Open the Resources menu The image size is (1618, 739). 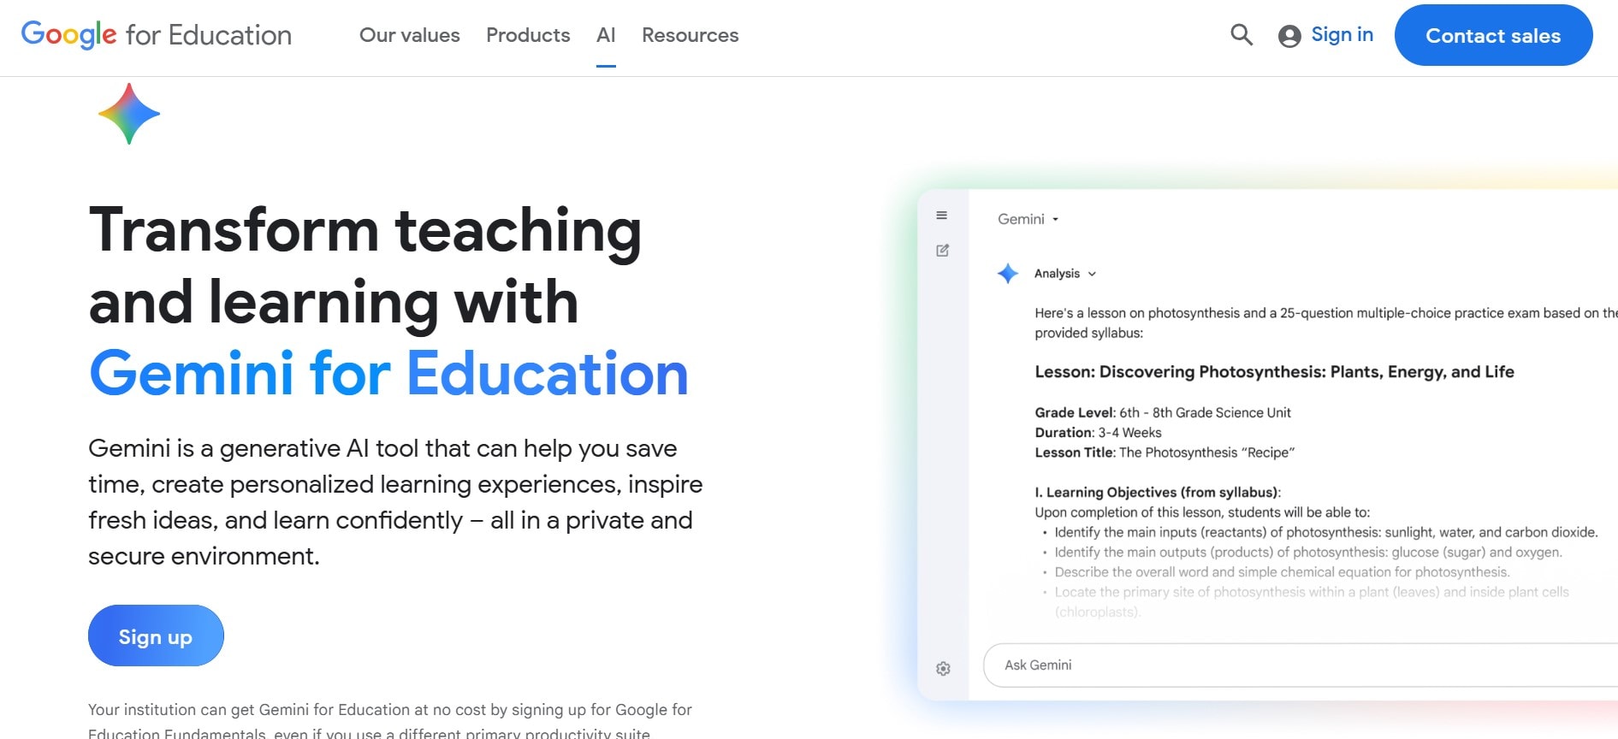(x=690, y=35)
